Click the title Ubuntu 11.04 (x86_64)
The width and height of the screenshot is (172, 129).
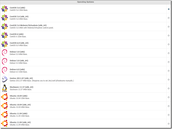point(20,122)
